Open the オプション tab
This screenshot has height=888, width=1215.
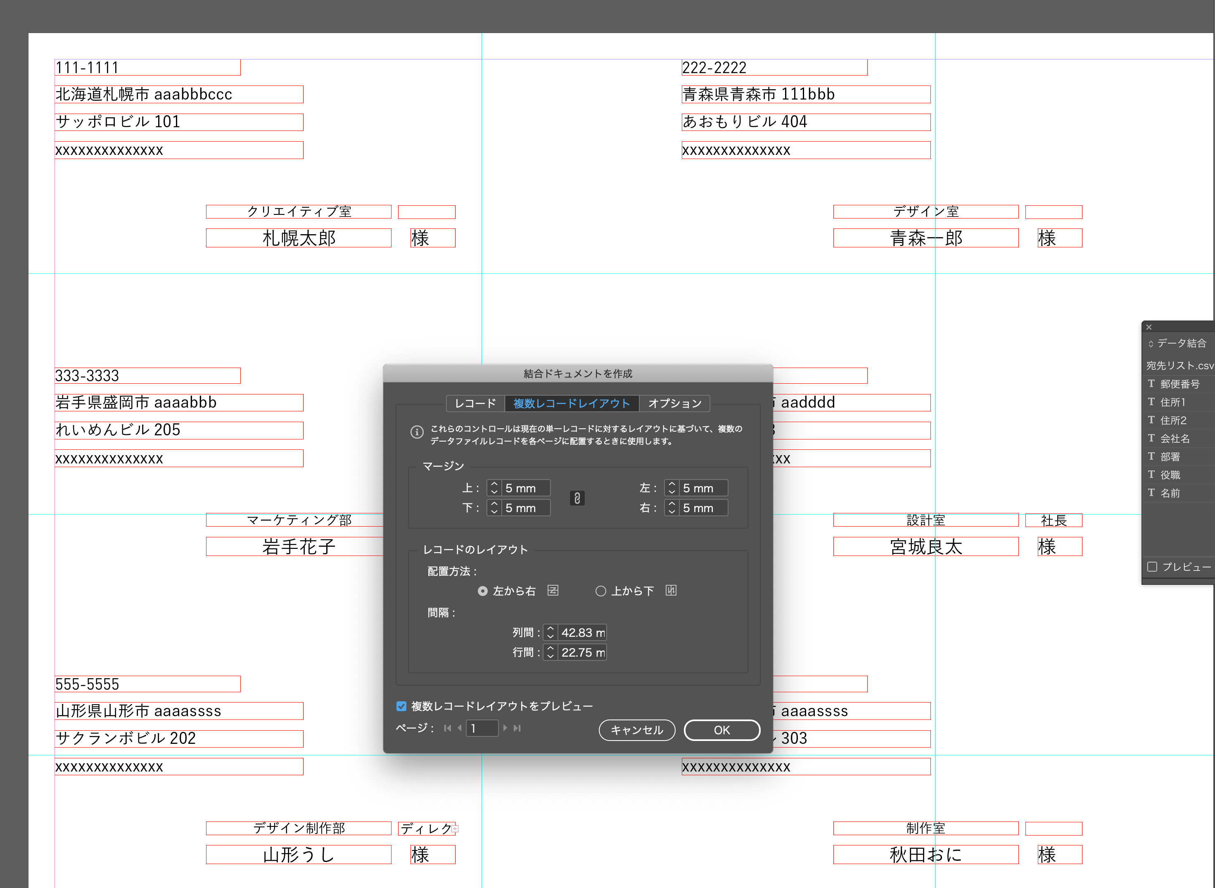coord(676,403)
